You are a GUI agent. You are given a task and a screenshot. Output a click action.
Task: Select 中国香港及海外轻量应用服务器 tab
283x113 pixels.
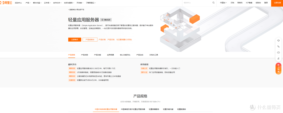click(133, 109)
